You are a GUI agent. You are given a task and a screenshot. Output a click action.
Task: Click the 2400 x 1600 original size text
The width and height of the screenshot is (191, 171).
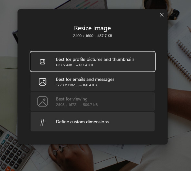(83, 36)
